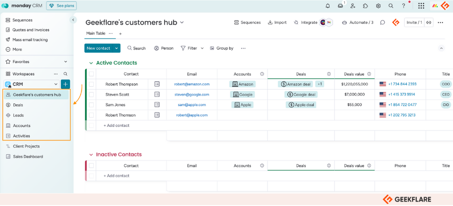
Task: Open the toolbar more options dots
Action: pyautogui.click(x=243, y=49)
